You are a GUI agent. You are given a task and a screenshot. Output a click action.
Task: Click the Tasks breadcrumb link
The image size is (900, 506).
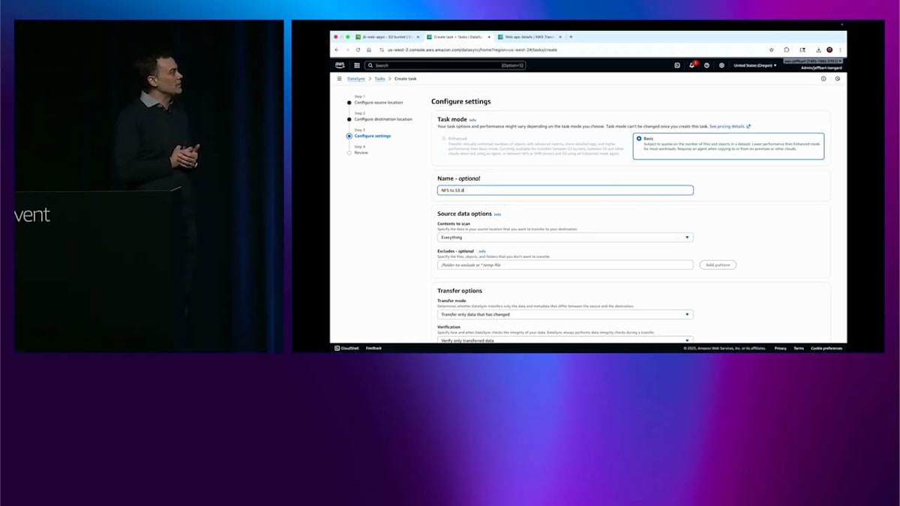(x=380, y=79)
